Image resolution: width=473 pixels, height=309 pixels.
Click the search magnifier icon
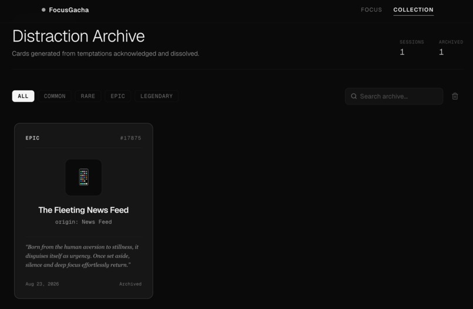tap(354, 96)
